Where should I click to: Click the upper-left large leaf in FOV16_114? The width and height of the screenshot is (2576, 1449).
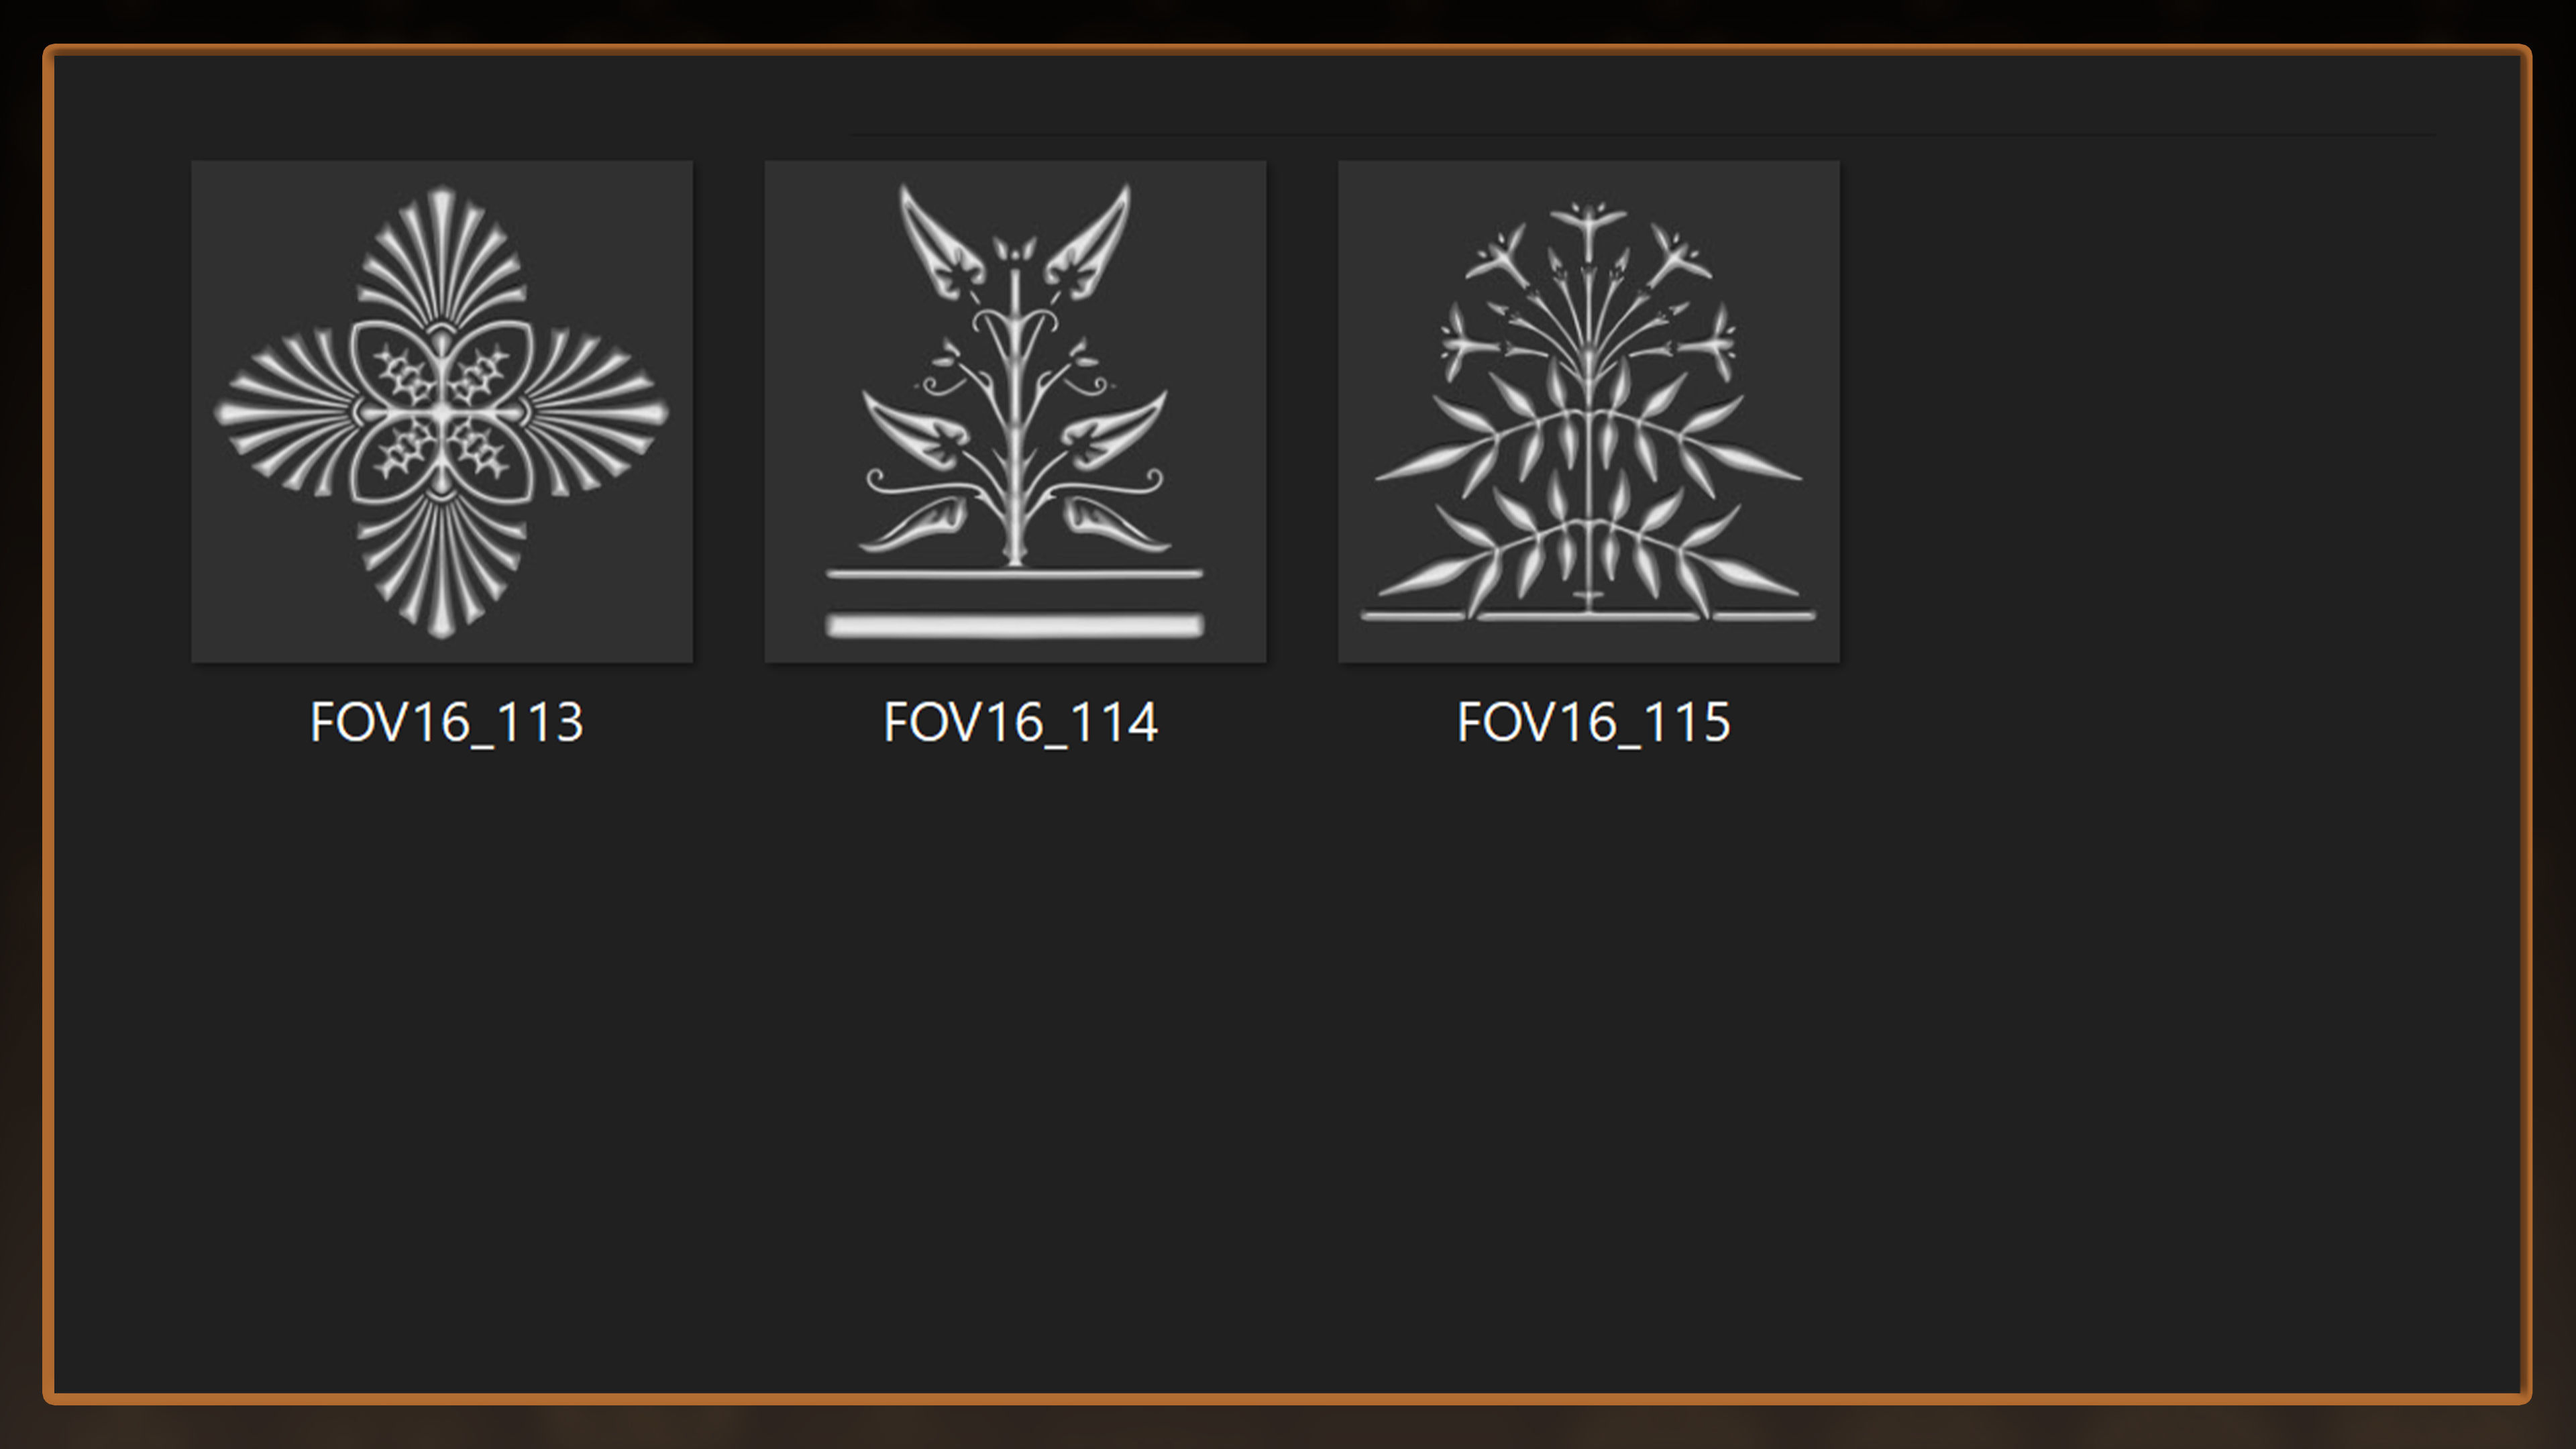pos(941,243)
